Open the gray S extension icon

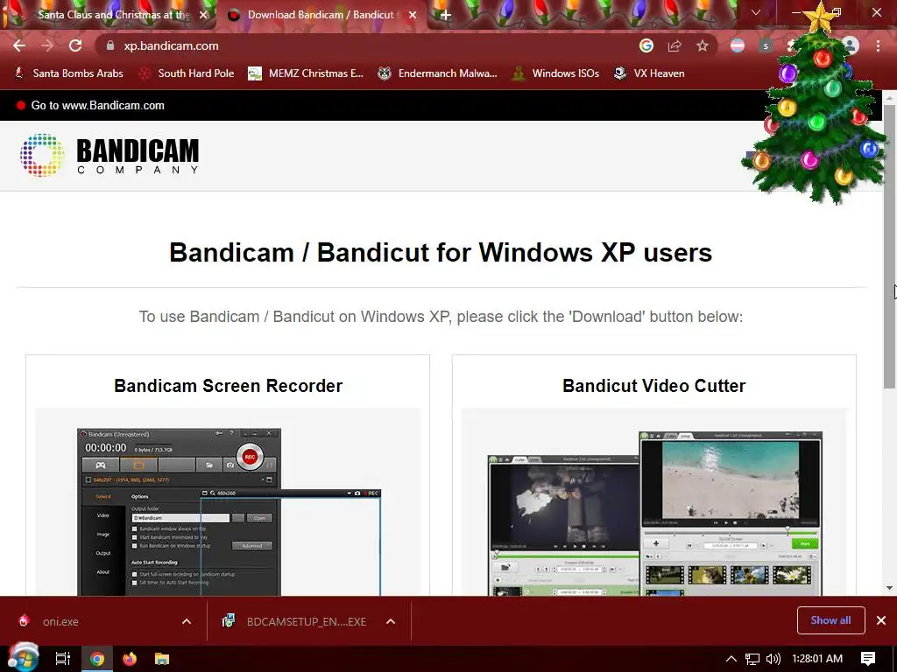[x=766, y=45]
